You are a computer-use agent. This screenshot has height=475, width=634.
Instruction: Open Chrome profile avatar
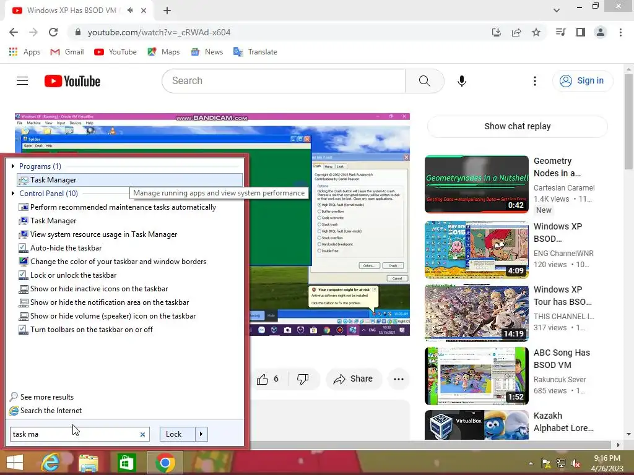tap(601, 32)
